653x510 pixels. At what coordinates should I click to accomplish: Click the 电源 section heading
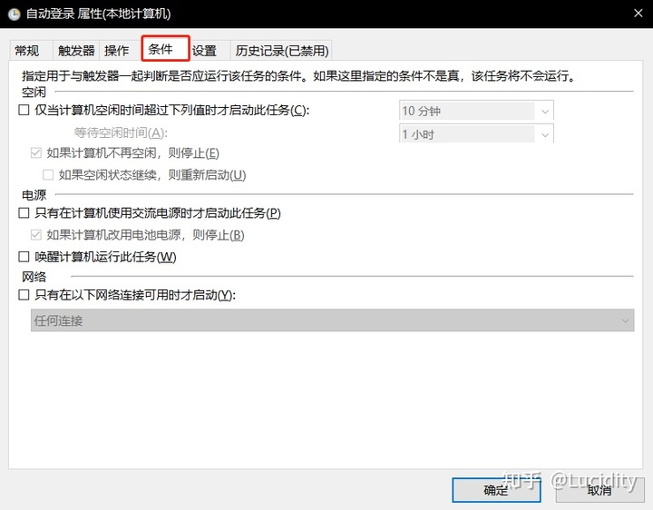point(34,194)
